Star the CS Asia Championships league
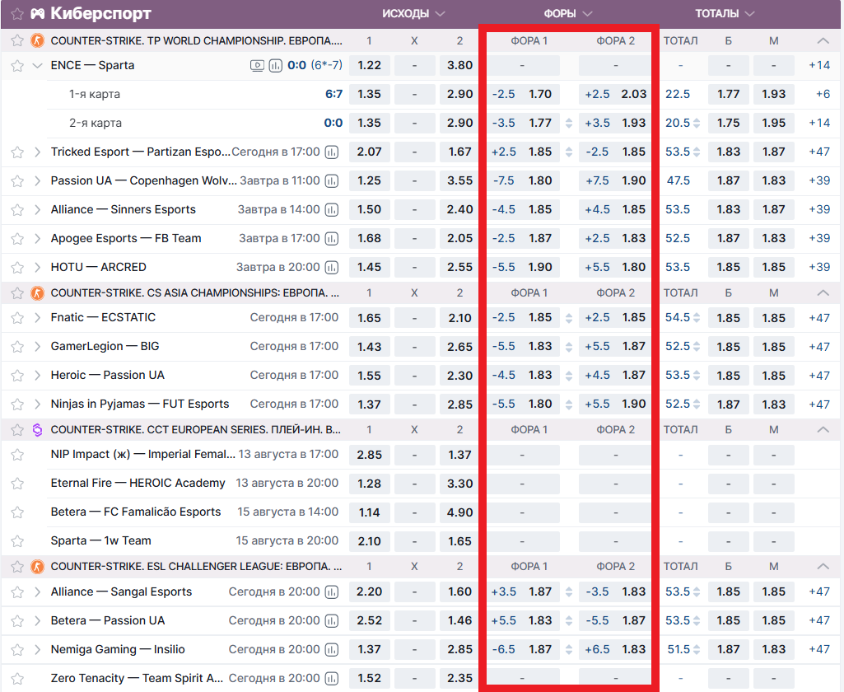The width and height of the screenshot is (844, 692). click(17, 293)
